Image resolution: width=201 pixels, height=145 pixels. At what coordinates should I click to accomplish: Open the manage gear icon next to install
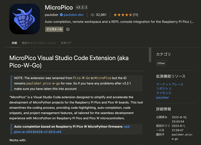[x=68, y=29]
